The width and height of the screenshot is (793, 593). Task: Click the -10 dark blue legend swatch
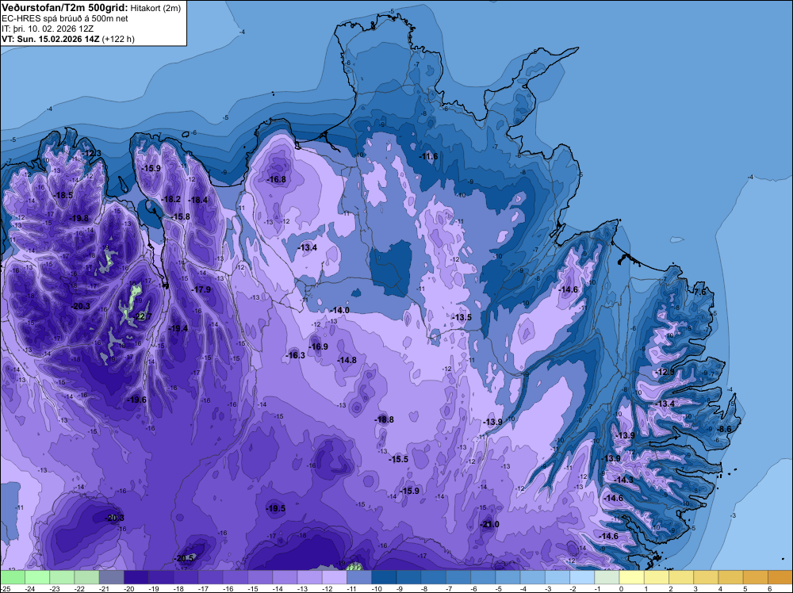pos(384,577)
